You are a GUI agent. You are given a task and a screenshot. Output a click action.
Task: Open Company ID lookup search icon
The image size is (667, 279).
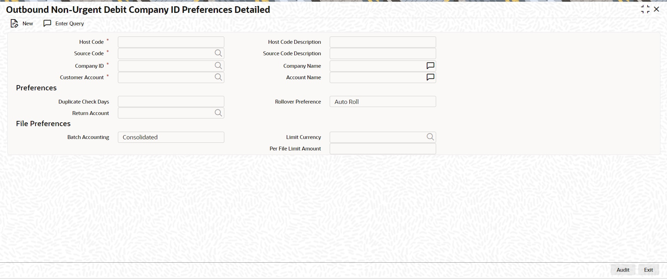coord(218,66)
